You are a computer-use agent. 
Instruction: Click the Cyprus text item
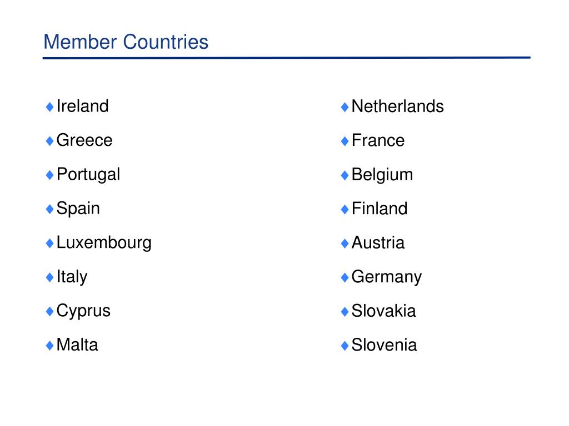(83, 311)
